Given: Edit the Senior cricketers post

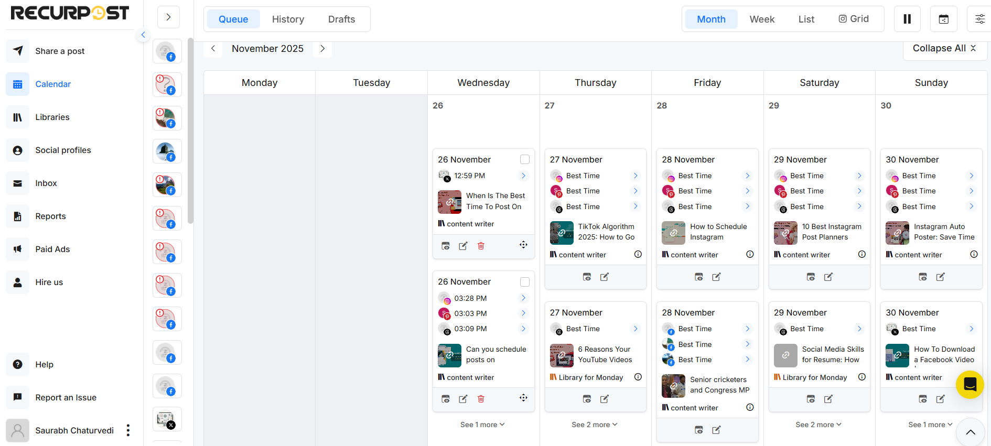Looking at the screenshot, I should (x=716, y=430).
